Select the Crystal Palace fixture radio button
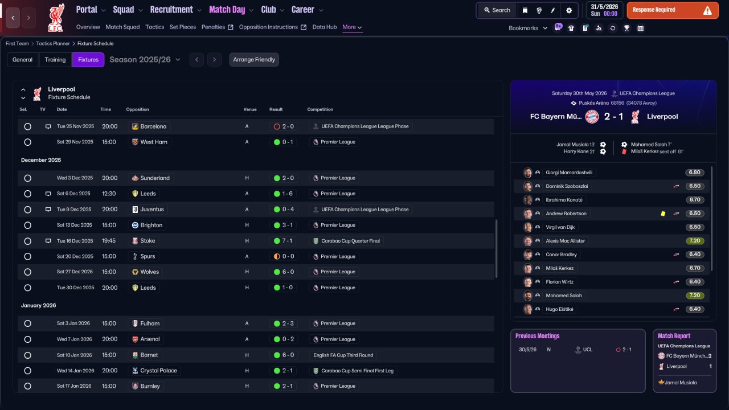The width and height of the screenshot is (729, 410). coord(27,371)
